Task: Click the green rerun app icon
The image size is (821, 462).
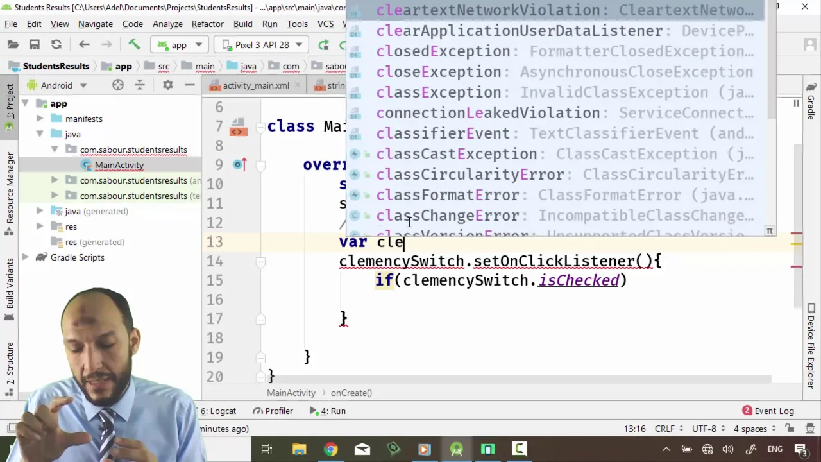Action: (323, 45)
